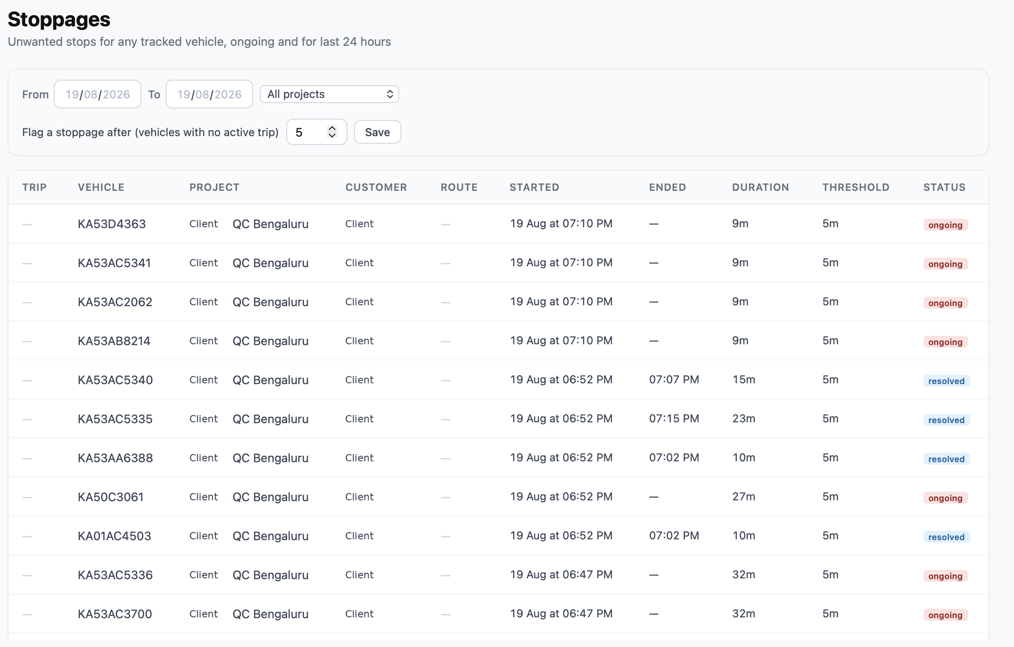This screenshot has height=647, width=1014.
Task: Click the 23m duration value
Action: click(x=744, y=418)
